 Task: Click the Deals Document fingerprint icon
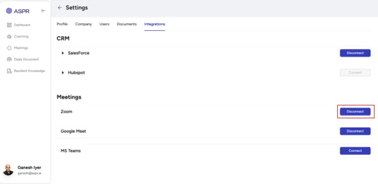(9, 59)
